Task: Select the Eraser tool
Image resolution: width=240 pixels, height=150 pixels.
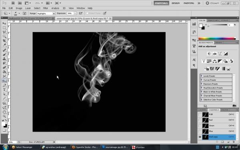Action: [4, 67]
